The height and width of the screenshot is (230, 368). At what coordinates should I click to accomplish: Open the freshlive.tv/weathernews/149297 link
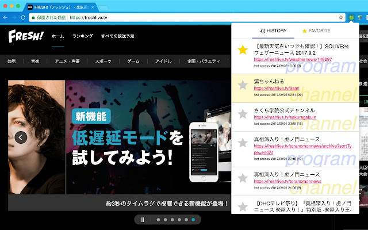coord(285,59)
